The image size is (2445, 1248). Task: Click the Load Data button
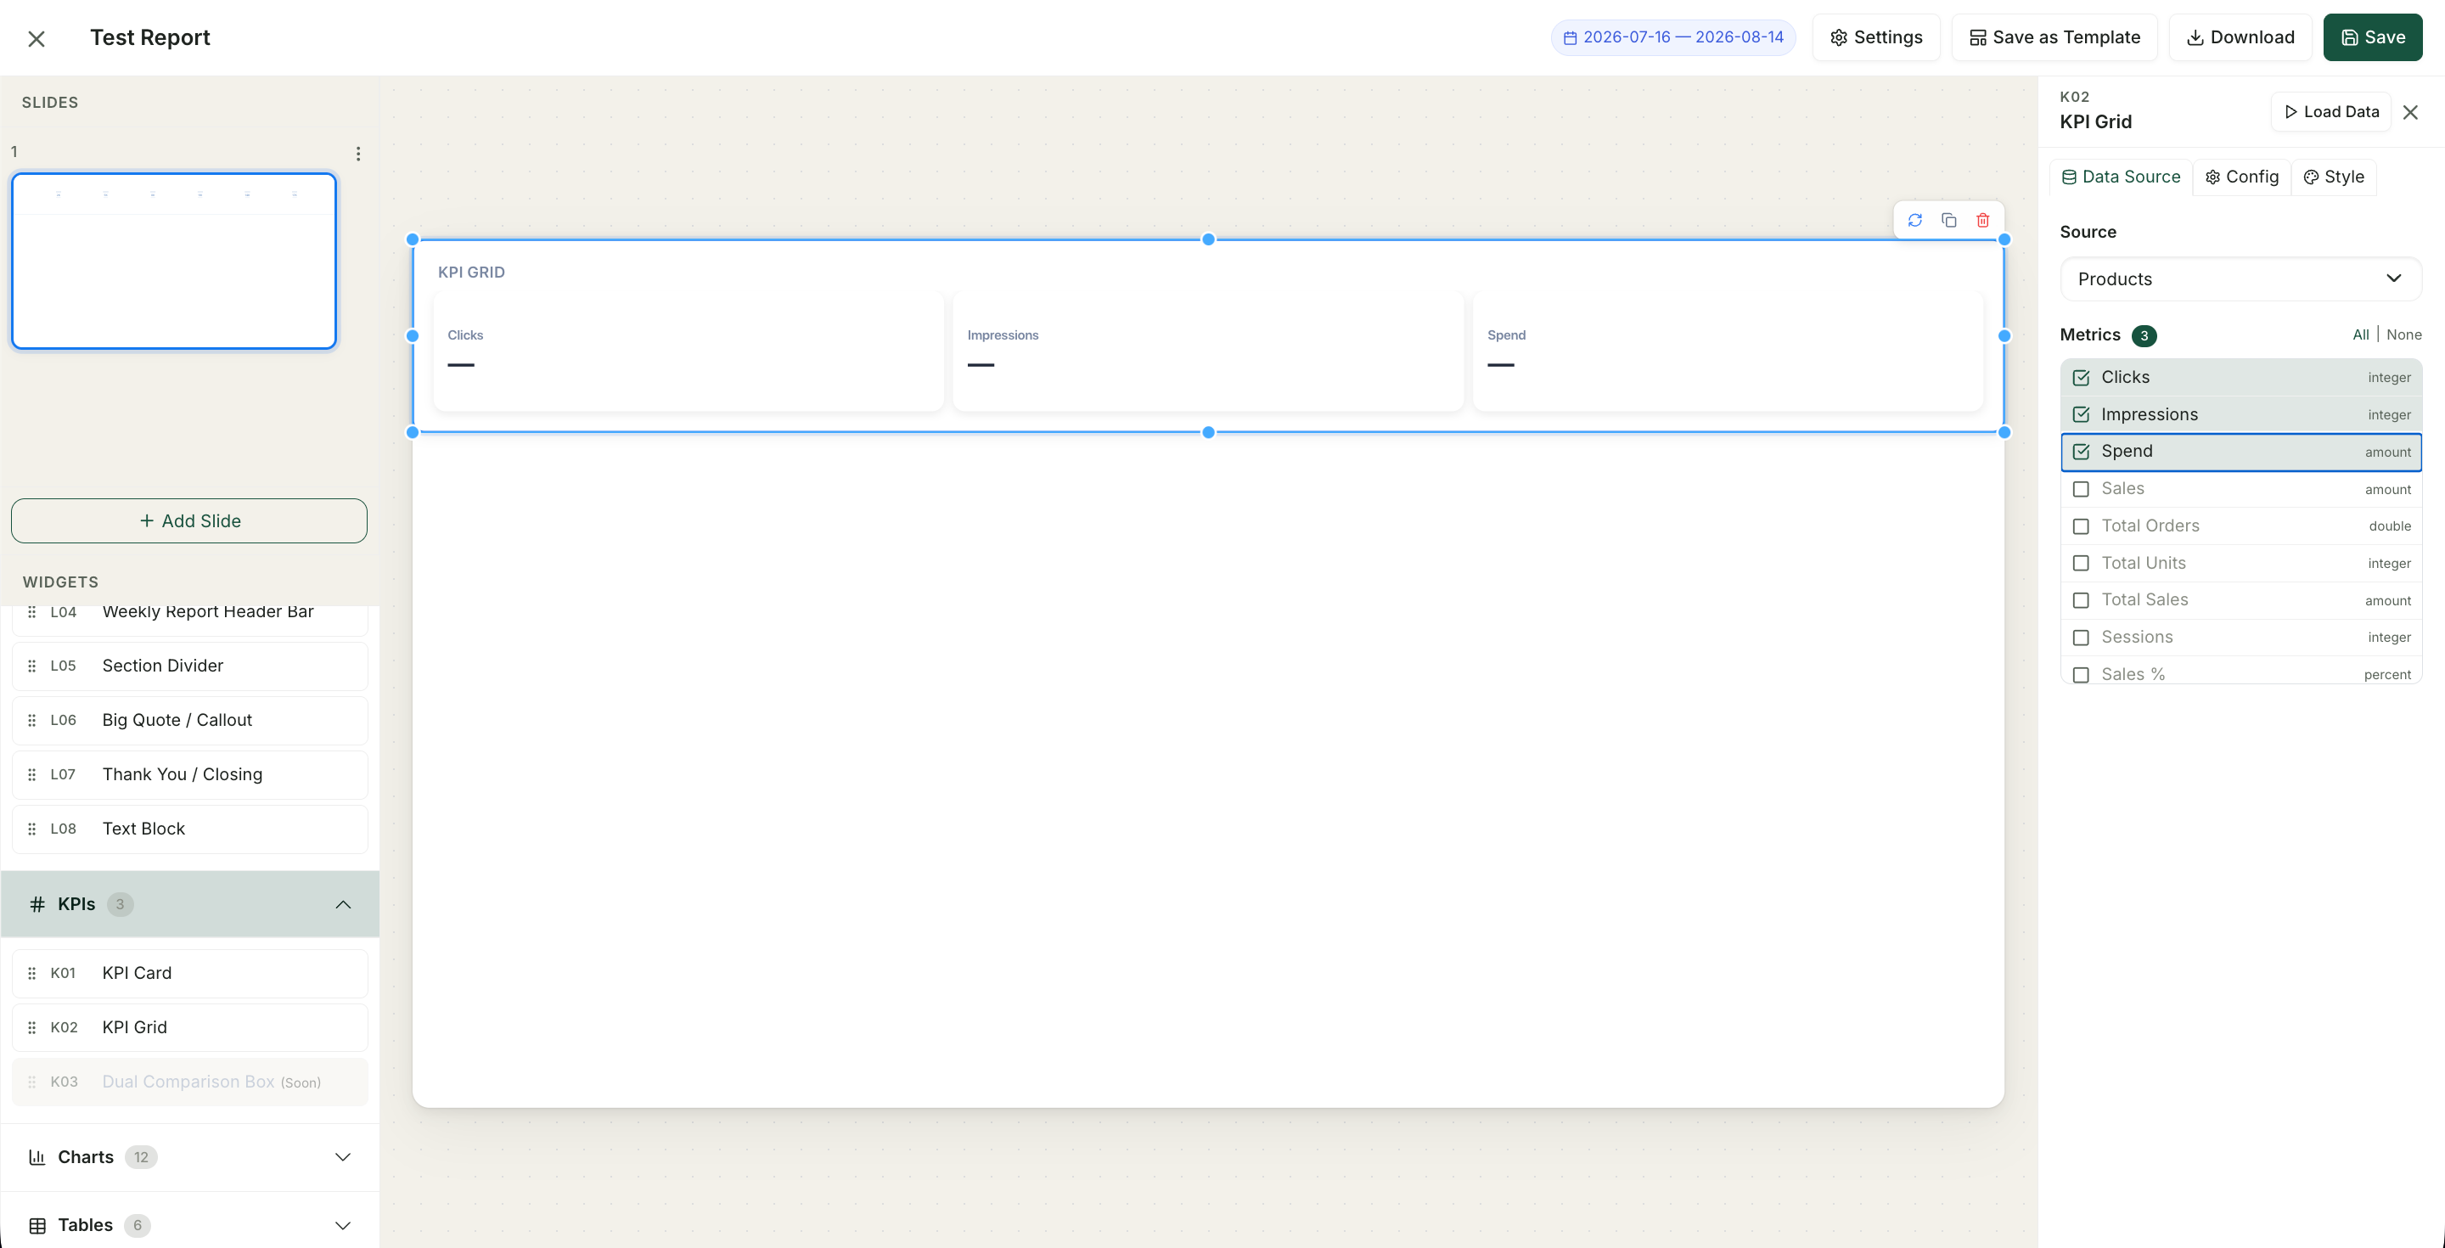click(2331, 112)
